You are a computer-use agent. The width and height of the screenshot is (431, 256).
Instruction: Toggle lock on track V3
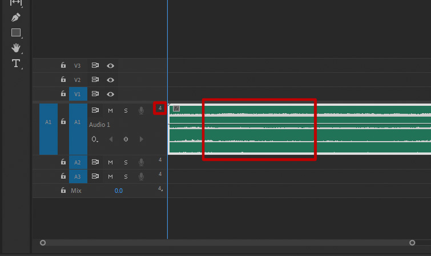(63, 65)
